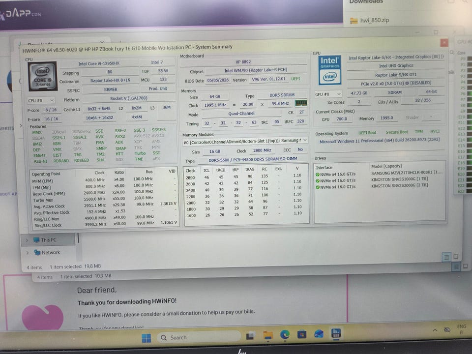Show hidden system tray icons
This screenshot has height=354, width=472.
(x=435, y=330)
